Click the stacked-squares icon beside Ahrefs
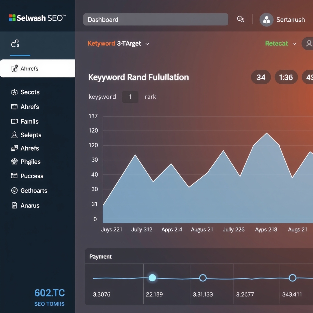This screenshot has width=313, height=313. [14, 148]
